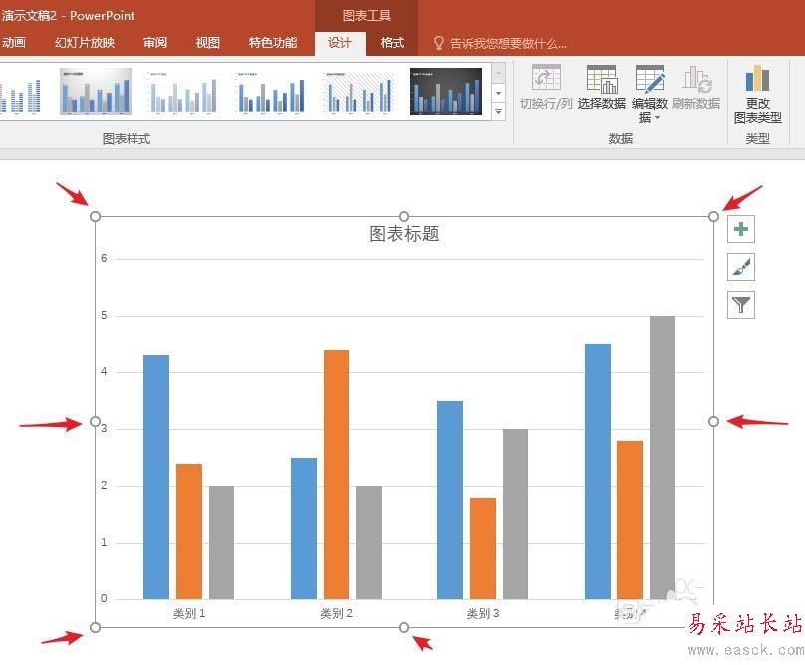Expand the Edit Data dropdown arrow

click(657, 118)
